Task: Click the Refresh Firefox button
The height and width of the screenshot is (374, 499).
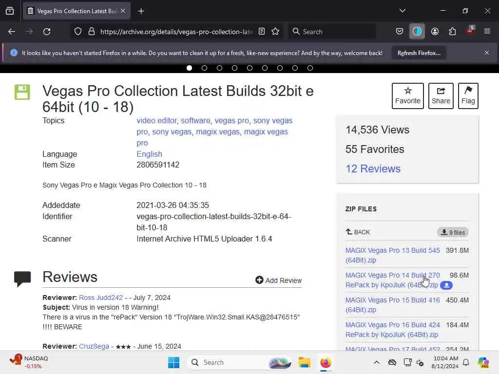Action: tap(419, 53)
